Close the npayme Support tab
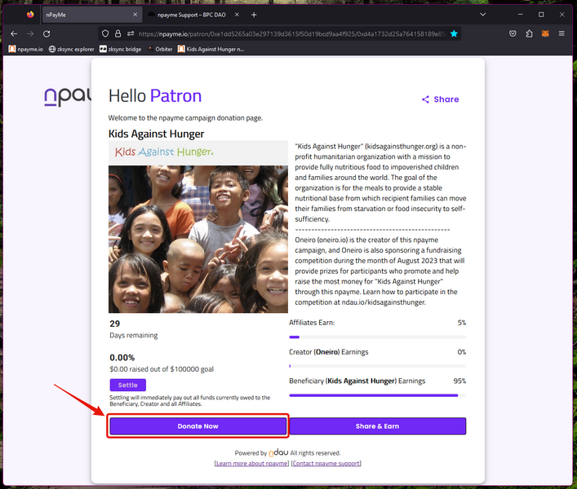 pos(237,15)
